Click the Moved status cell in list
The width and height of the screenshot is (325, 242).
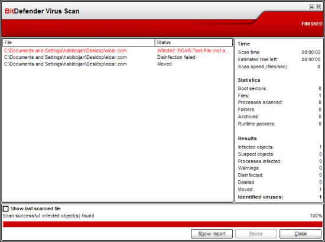click(x=164, y=64)
